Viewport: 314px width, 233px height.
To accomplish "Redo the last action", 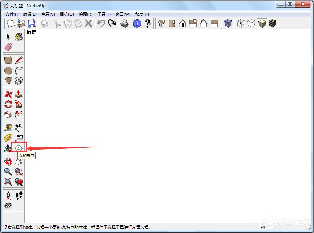I will [x=112, y=24].
